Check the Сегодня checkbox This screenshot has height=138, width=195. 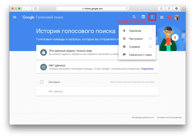coord(42,82)
